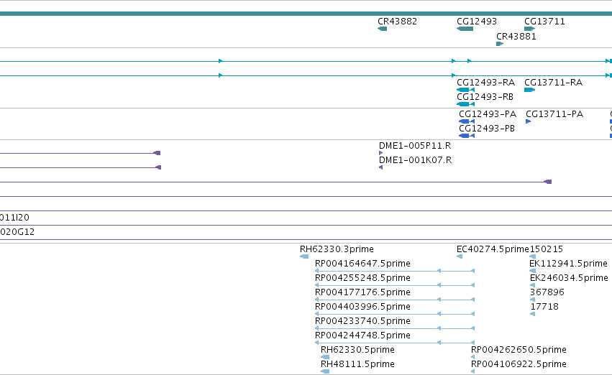Select the DME1-001K07.R marker arrow
Viewport: 612px width, 375px height.
(381, 167)
